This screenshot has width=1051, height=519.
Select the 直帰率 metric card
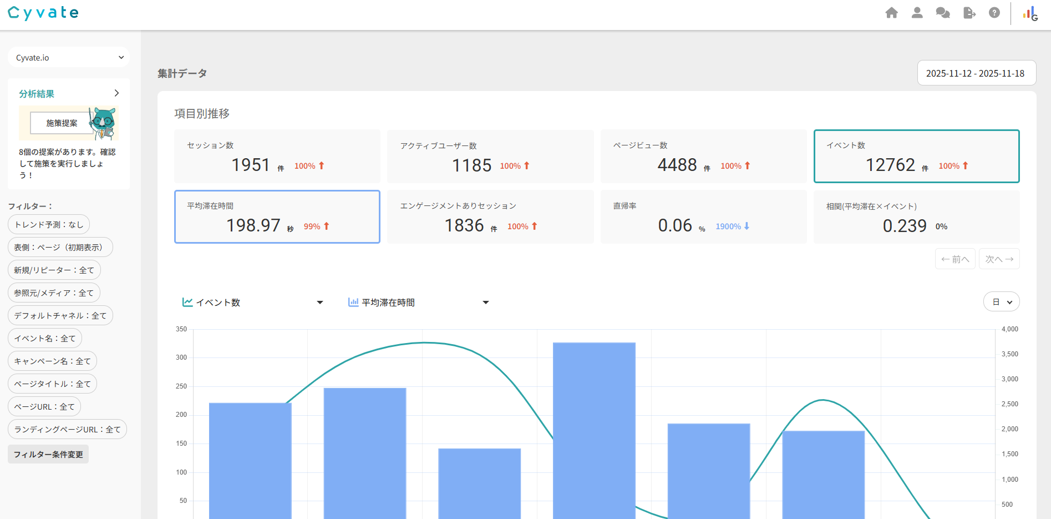click(x=703, y=216)
